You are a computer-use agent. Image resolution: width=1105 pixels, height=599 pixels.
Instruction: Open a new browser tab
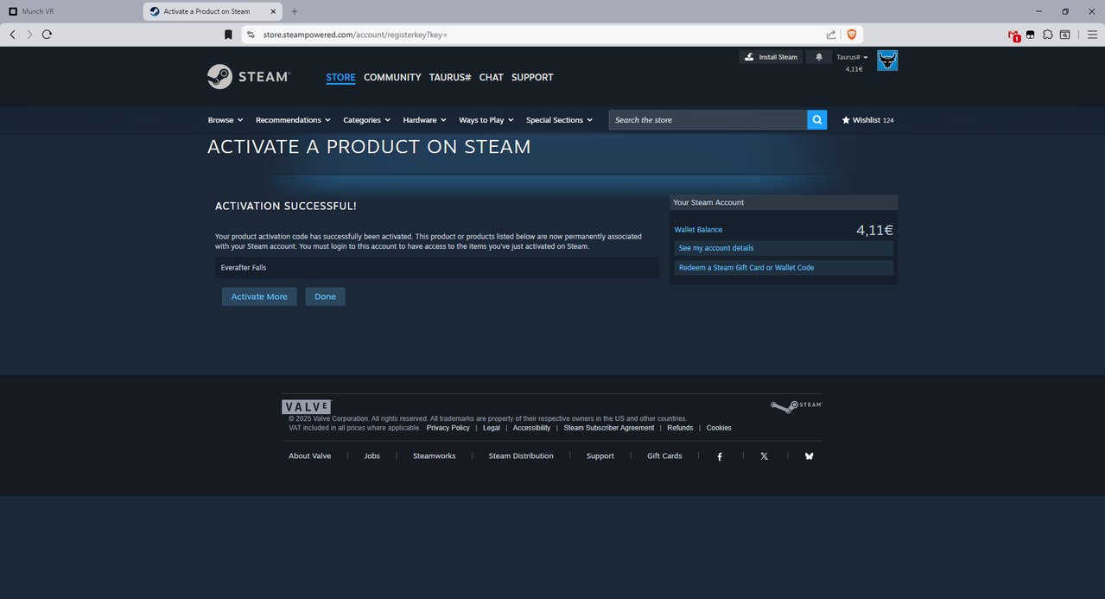point(295,11)
